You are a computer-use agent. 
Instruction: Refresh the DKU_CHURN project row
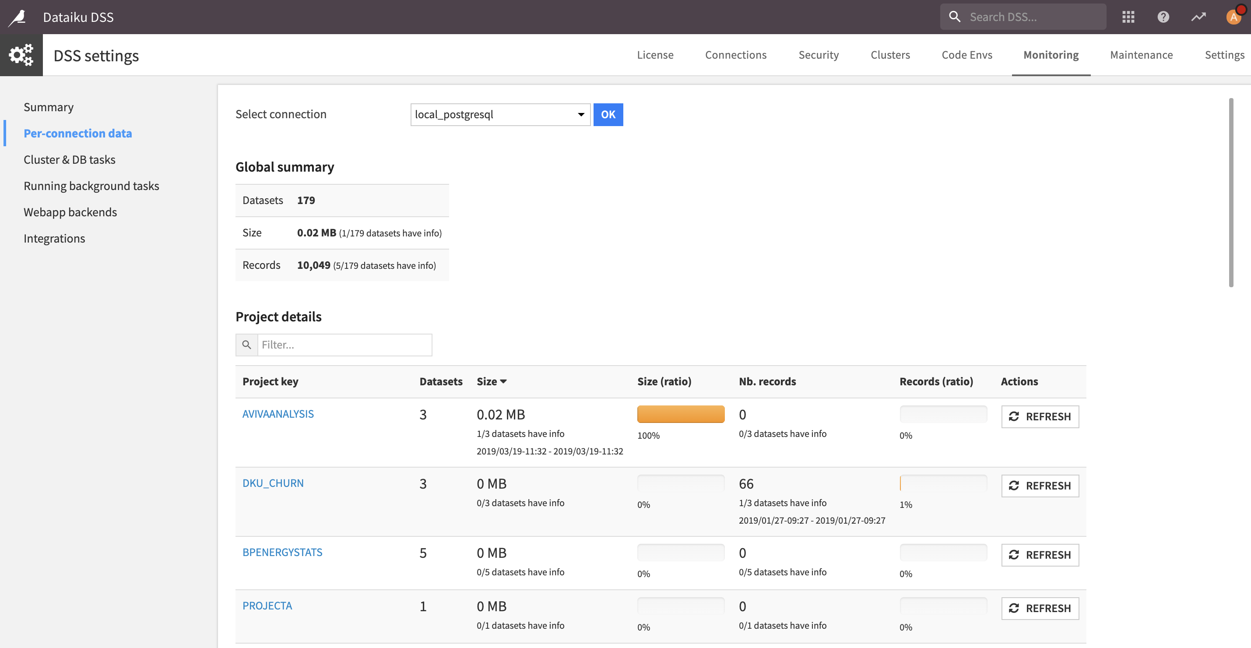[x=1040, y=486]
